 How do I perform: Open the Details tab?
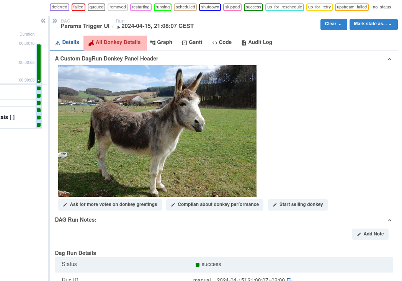67,42
